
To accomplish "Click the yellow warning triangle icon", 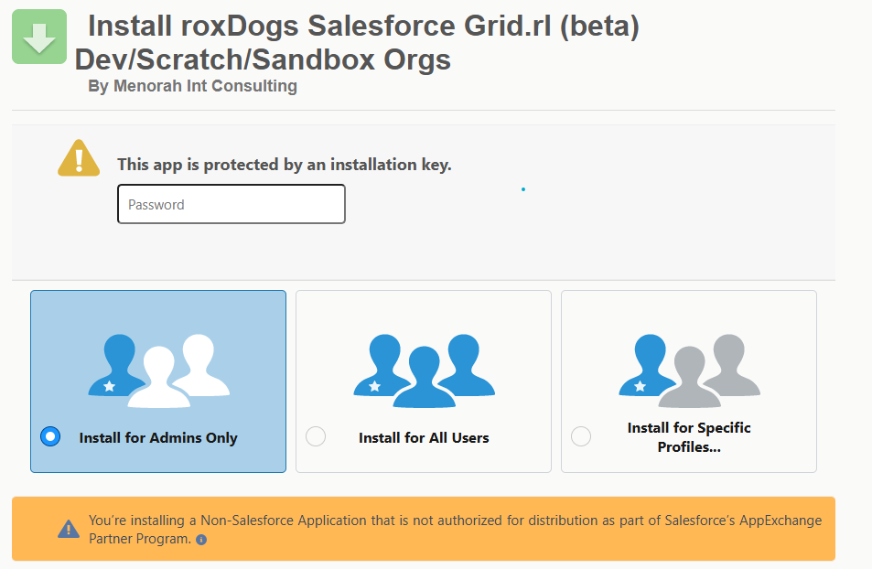I will (x=79, y=158).
